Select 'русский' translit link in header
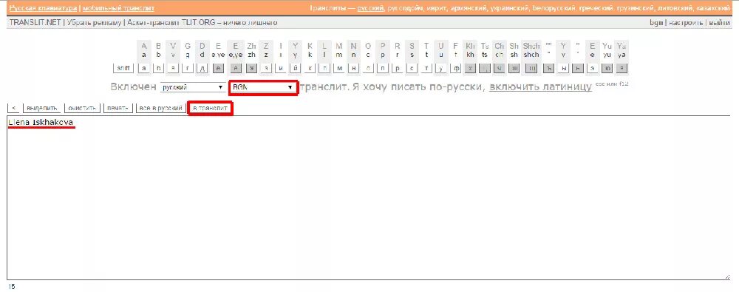The height and width of the screenshot is (292, 739). [370, 8]
